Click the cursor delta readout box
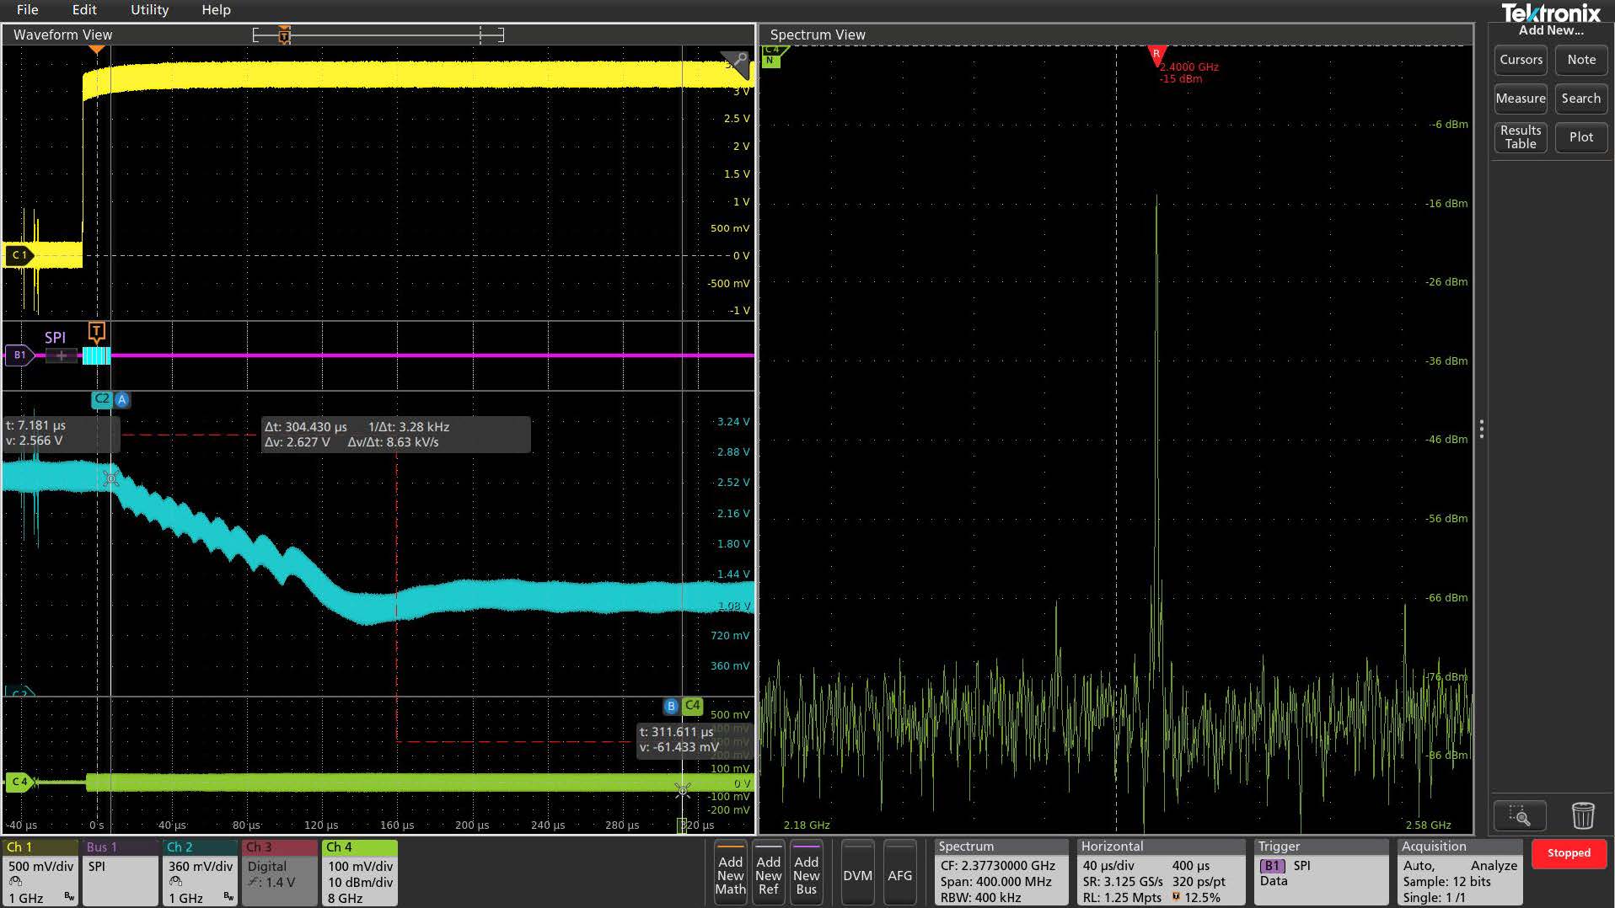The image size is (1615, 908). point(395,435)
